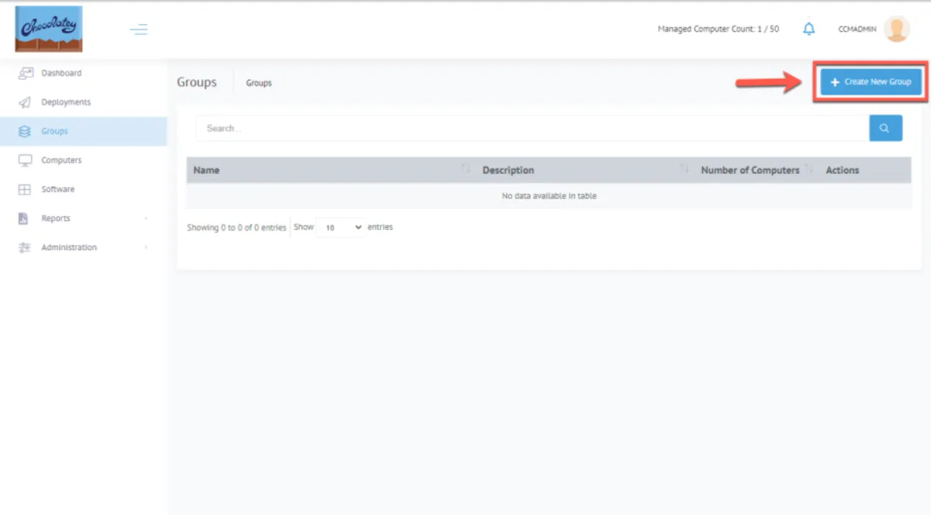Click Create New Group button
Screen dimensions: 931x515
click(x=870, y=81)
